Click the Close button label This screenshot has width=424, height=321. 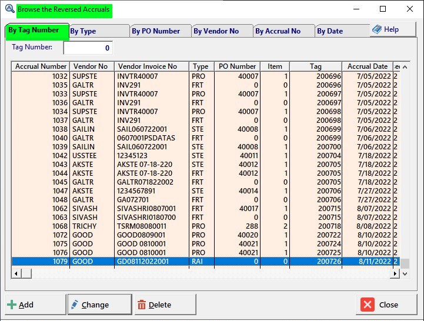point(388,305)
